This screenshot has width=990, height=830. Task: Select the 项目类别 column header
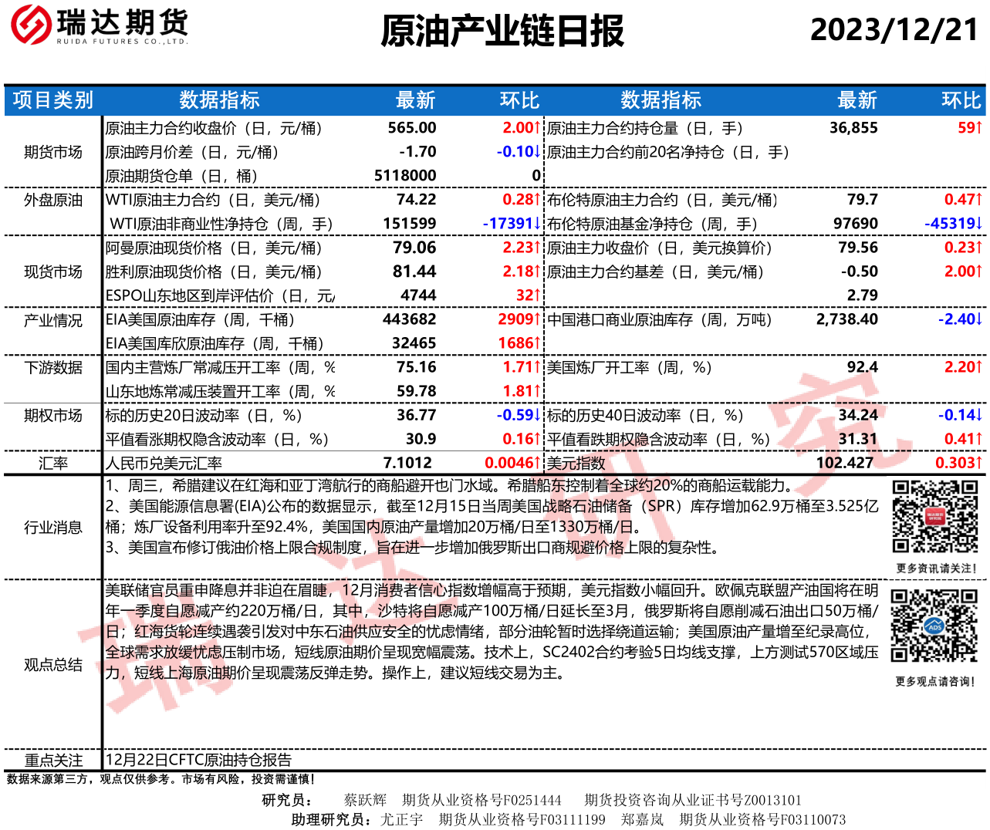coord(52,100)
